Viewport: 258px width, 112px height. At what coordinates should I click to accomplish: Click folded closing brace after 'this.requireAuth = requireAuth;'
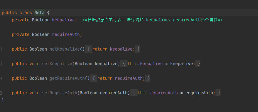(219, 93)
